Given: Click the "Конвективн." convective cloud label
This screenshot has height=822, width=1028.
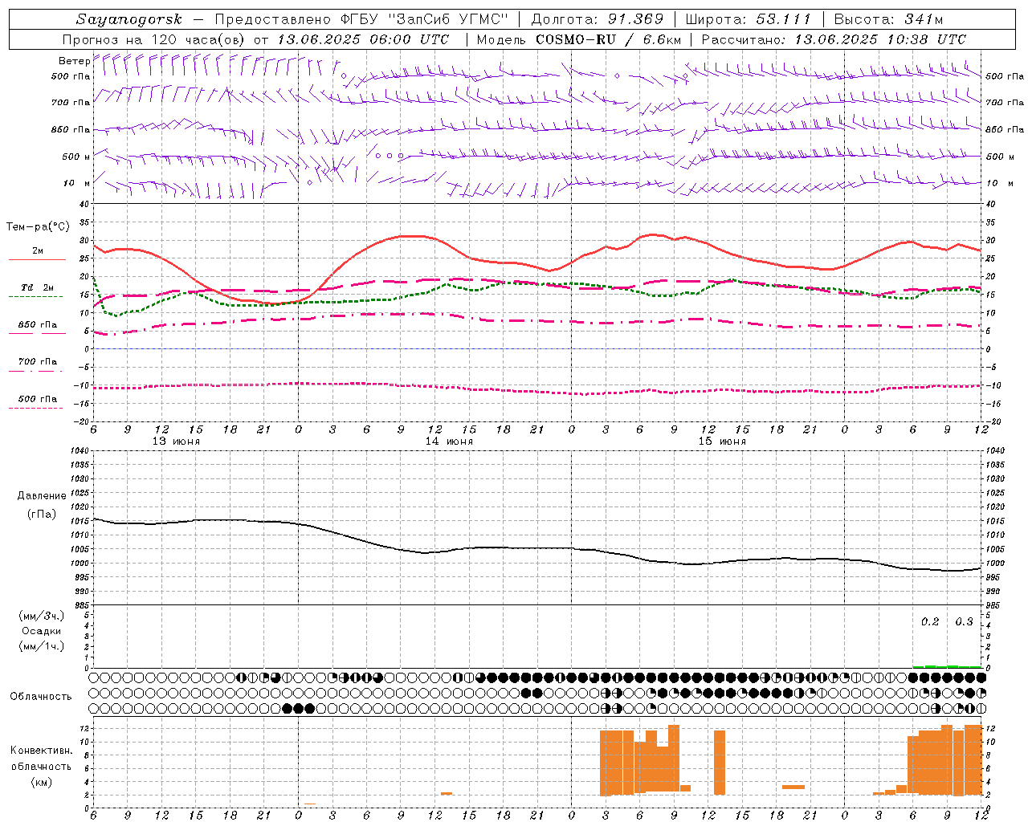Looking at the screenshot, I should point(42,751).
